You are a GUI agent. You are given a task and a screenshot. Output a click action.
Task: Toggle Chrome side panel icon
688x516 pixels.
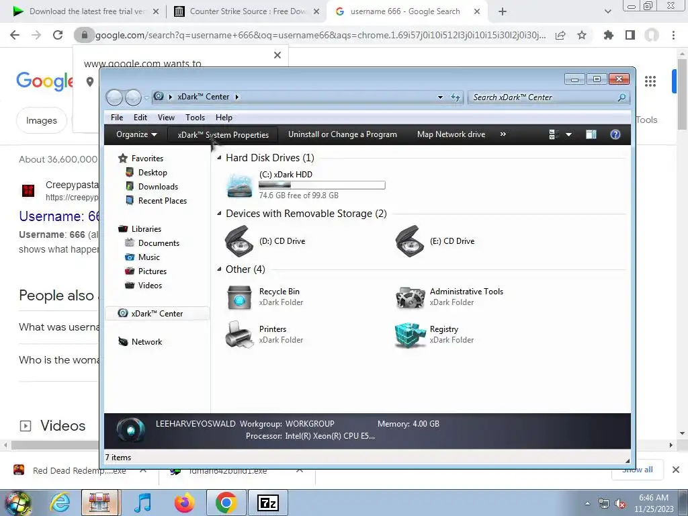pyautogui.click(x=630, y=35)
